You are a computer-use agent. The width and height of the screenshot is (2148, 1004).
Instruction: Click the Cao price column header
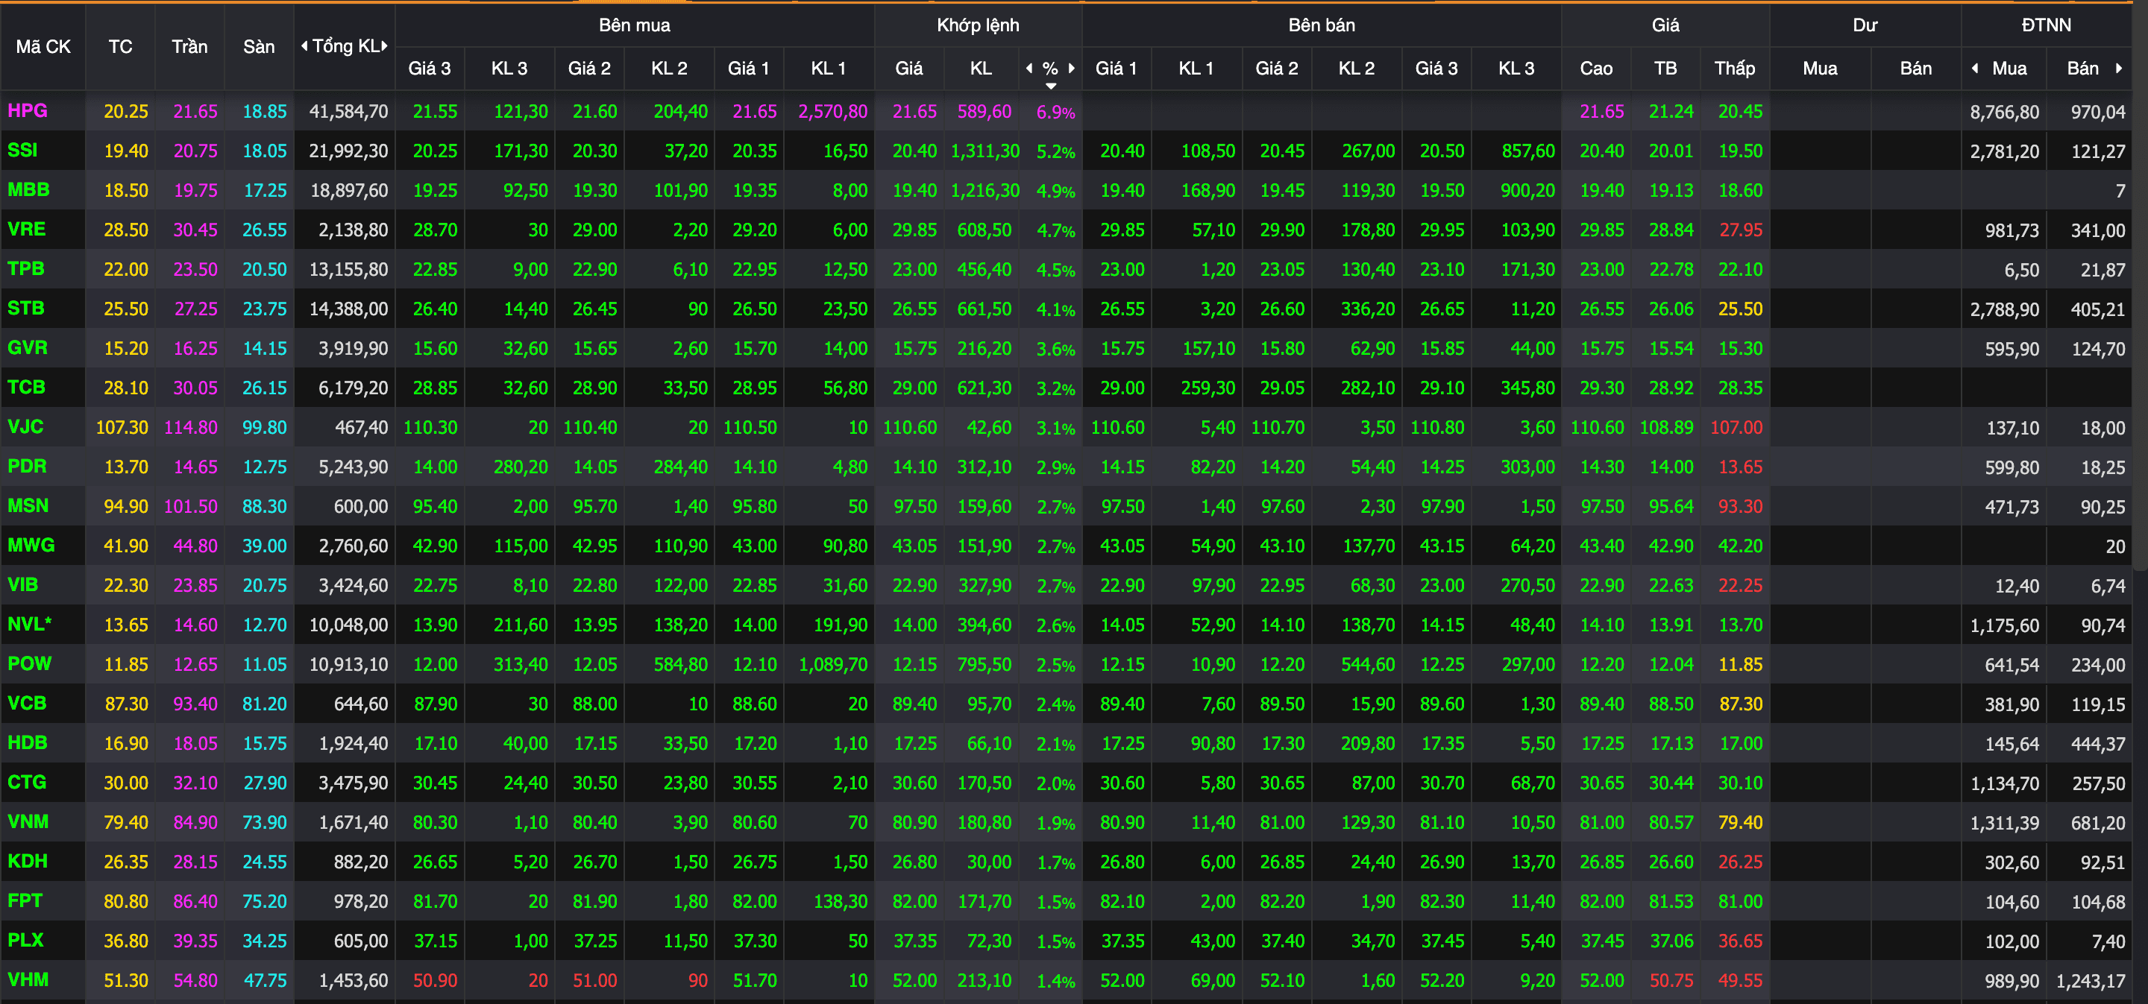click(x=1596, y=69)
